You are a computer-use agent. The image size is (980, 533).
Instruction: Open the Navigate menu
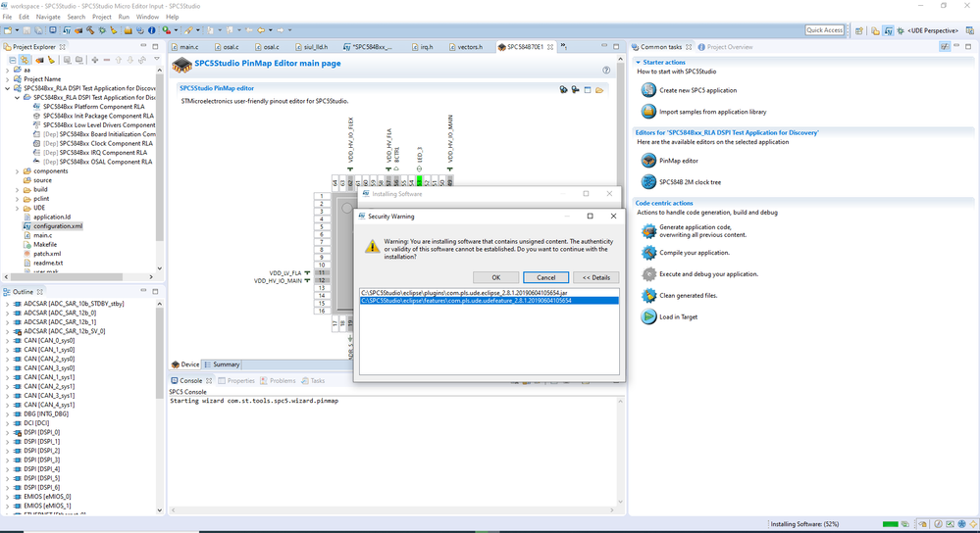point(48,17)
